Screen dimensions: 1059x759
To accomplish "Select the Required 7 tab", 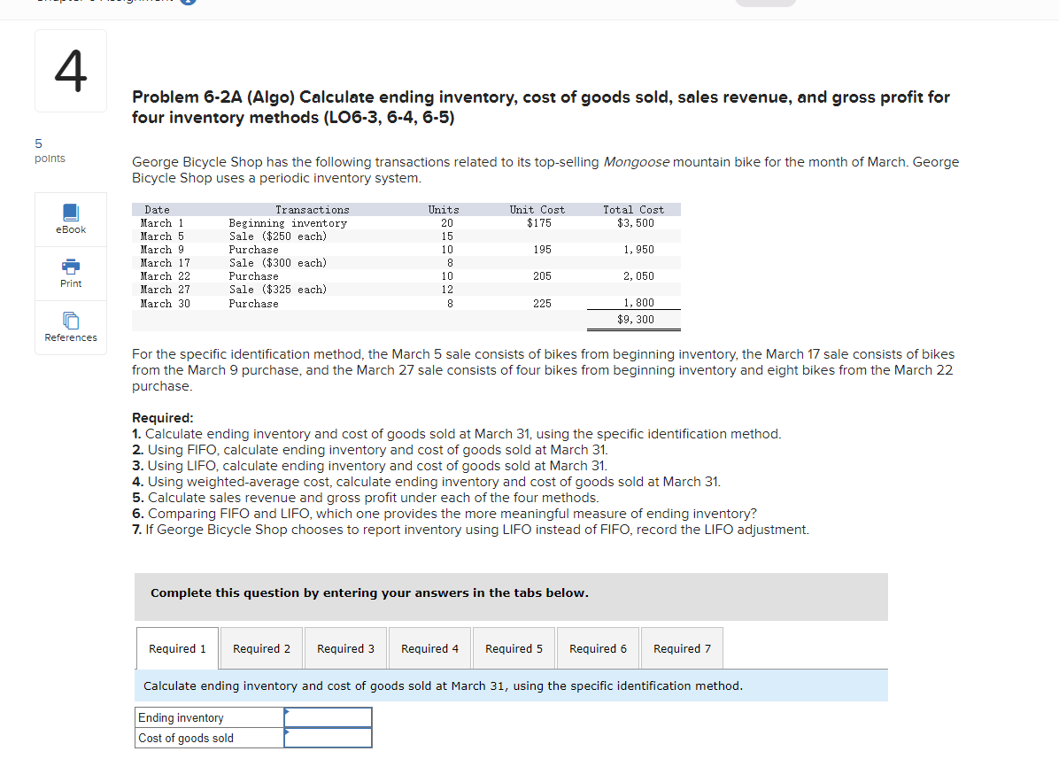I will 682,647.
